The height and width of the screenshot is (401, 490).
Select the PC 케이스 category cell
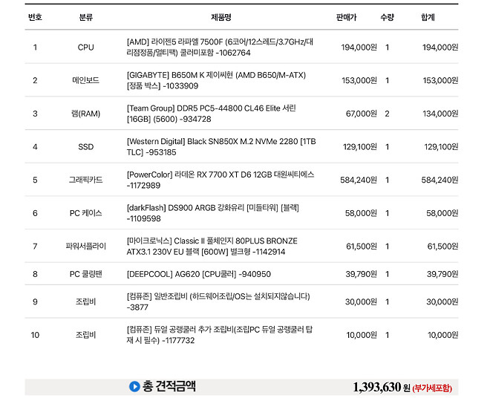click(85, 213)
